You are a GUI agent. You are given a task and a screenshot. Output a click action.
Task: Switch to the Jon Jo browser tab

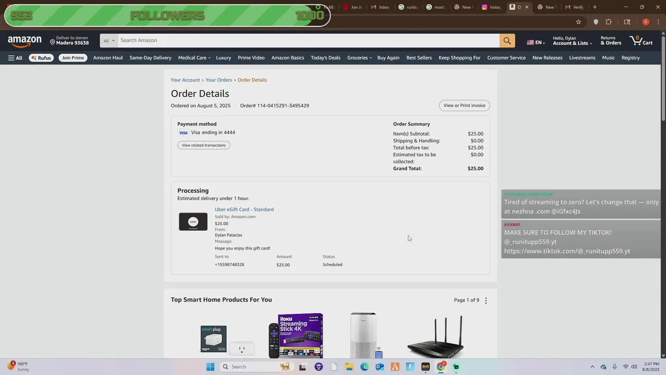(x=353, y=7)
